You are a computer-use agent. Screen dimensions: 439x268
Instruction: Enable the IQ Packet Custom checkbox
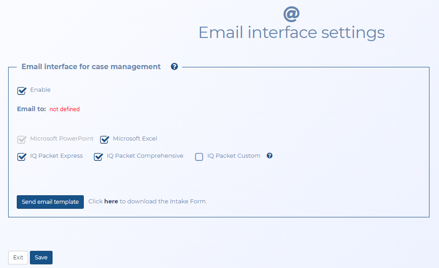pos(199,157)
